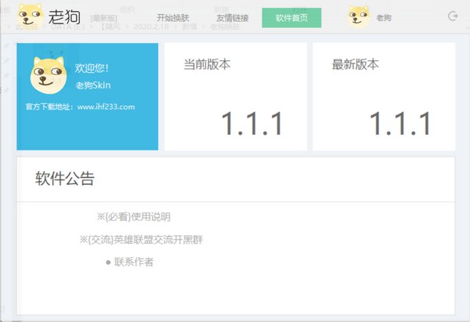Click the 最新版本 version card
Image resolution: width=470 pixels, height=322 pixels.
pyautogui.click(x=384, y=96)
